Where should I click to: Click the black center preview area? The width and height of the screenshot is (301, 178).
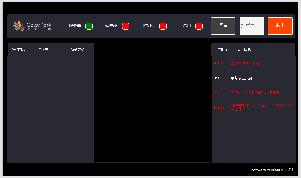click(152, 105)
